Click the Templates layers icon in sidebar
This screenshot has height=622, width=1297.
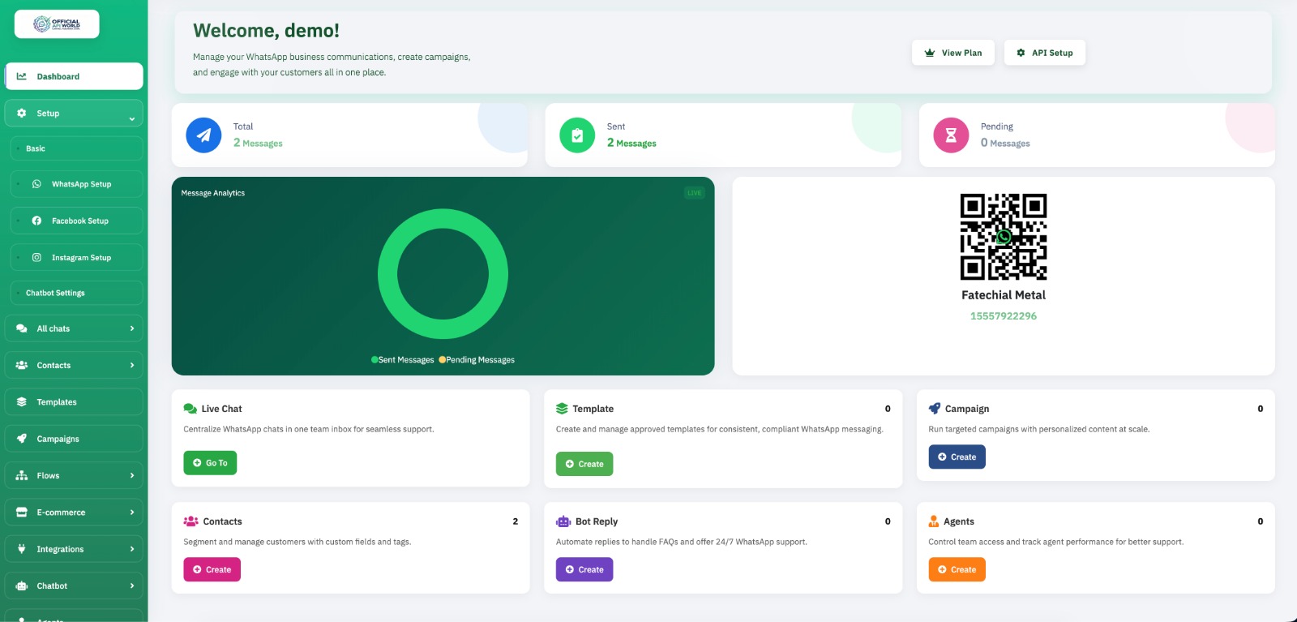pyautogui.click(x=22, y=402)
